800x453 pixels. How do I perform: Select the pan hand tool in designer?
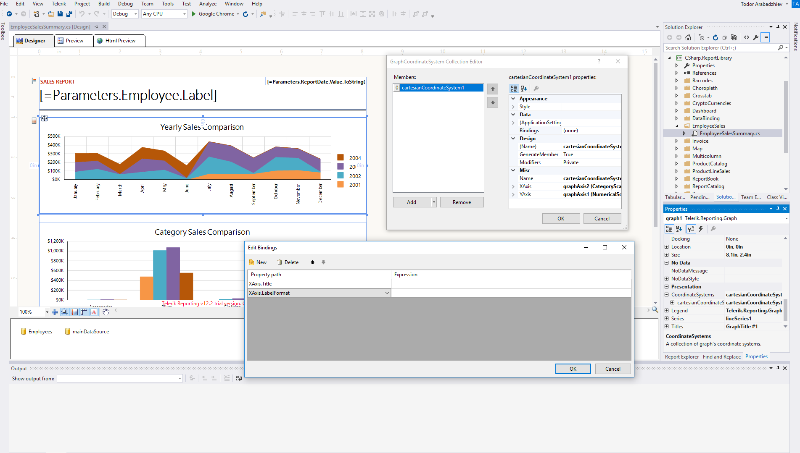[106, 312]
